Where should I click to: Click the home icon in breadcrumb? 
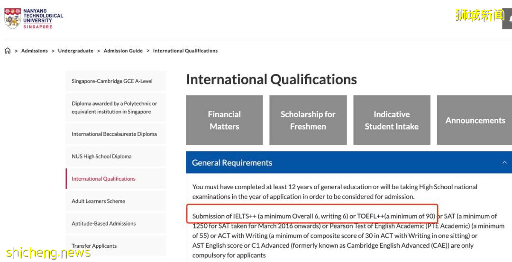click(x=8, y=51)
